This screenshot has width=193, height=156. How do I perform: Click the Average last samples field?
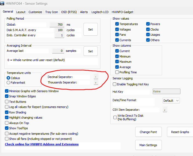pyautogui.click(x=58, y=51)
